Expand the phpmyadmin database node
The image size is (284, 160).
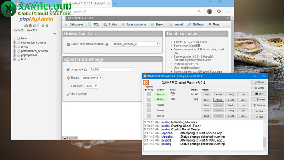(x=15, y=55)
